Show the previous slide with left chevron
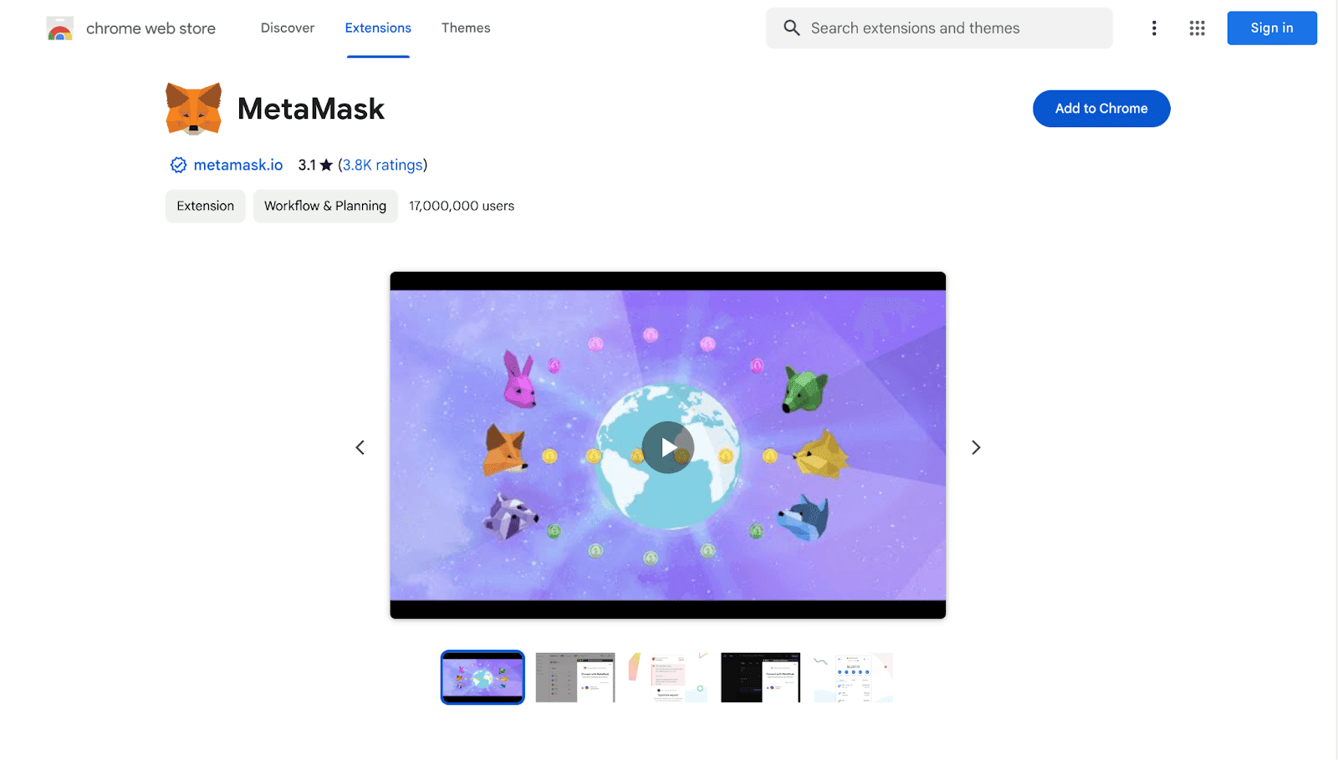 [x=360, y=447]
